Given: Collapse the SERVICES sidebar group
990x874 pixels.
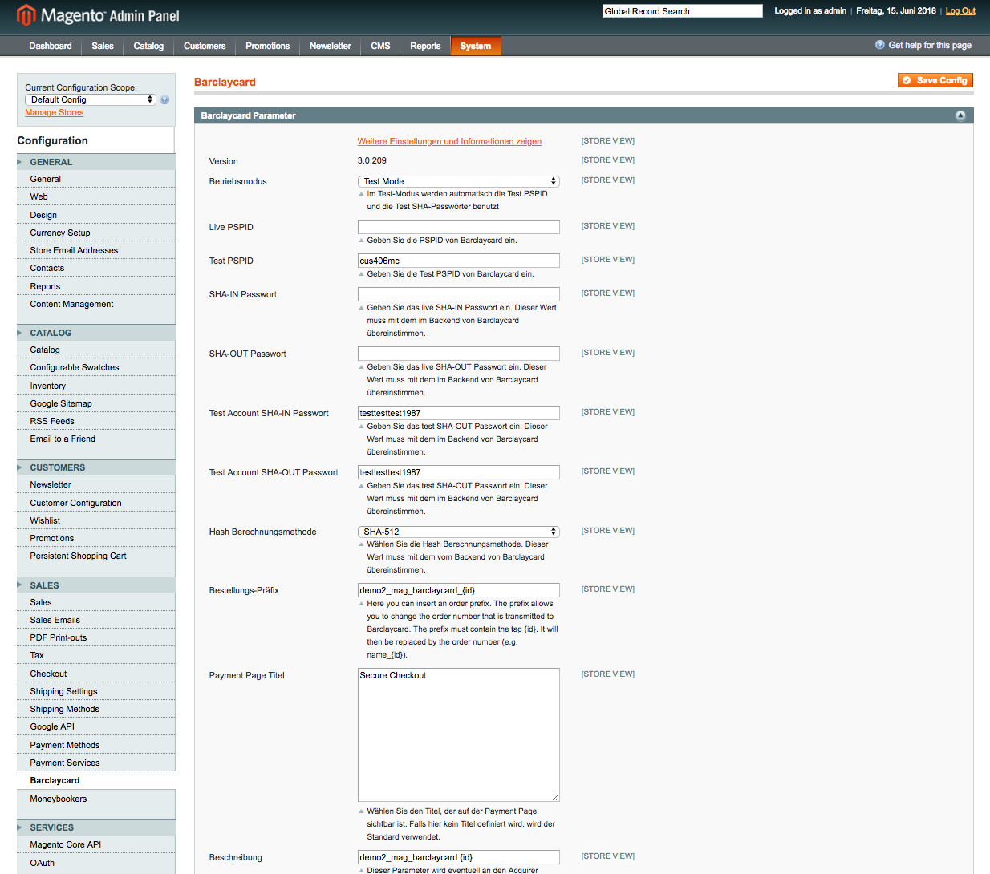Looking at the screenshot, I should [96, 827].
